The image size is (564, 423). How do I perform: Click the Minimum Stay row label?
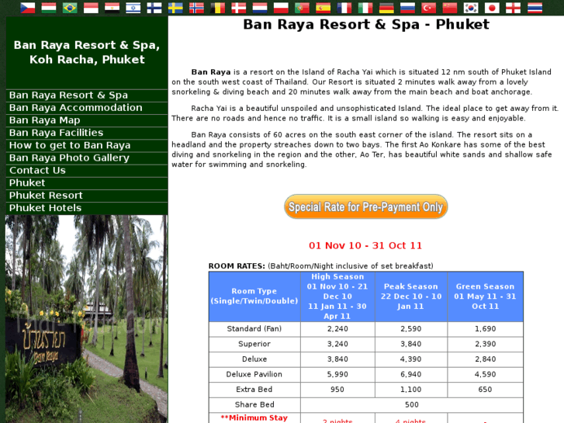[254, 418]
